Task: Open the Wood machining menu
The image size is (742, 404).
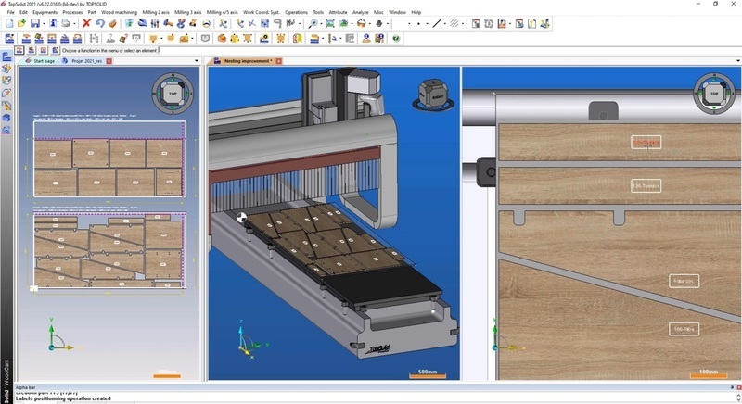Action: 118,12
